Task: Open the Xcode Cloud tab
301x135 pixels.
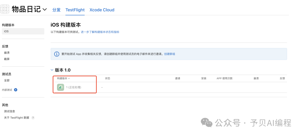Action: tap(102, 10)
